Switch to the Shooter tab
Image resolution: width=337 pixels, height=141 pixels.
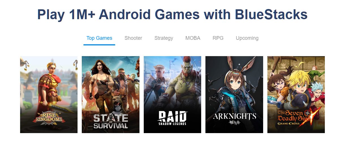click(133, 38)
